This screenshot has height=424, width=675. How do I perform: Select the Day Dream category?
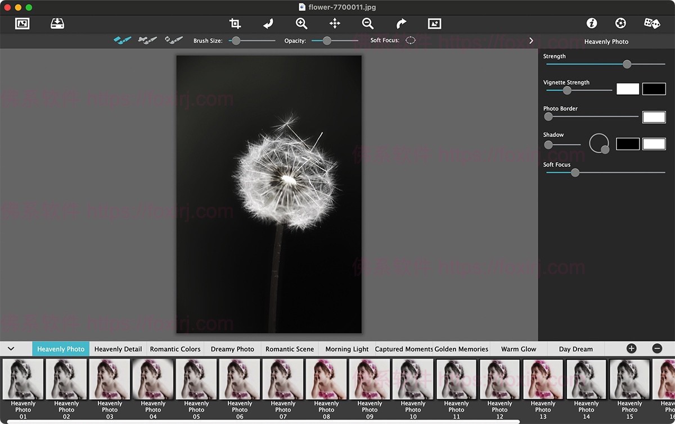tap(576, 349)
